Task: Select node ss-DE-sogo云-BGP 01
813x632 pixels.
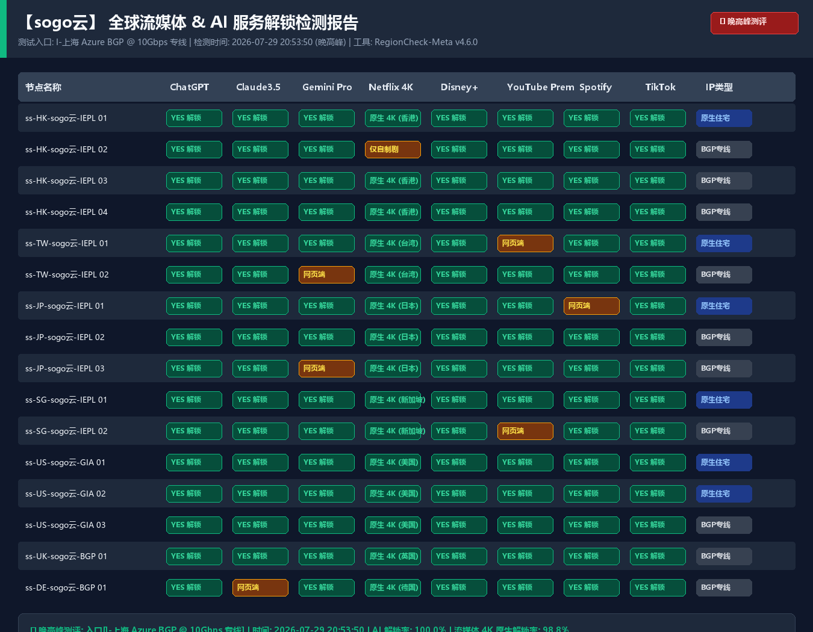Action: coord(66,587)
